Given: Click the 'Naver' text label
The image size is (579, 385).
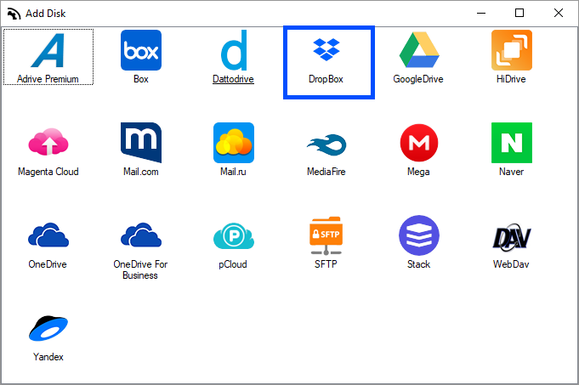Looking at the screenshot, I should click(511, 172).
